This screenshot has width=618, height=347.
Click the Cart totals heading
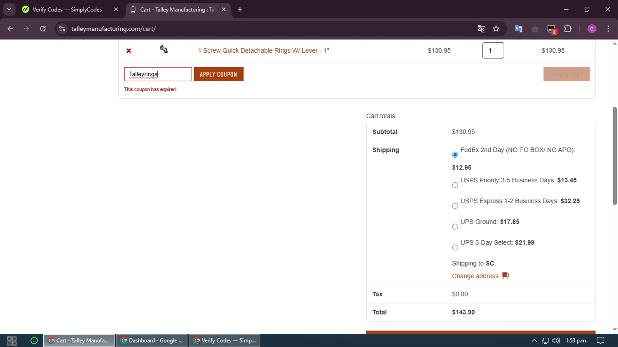[x=381, y=116]
